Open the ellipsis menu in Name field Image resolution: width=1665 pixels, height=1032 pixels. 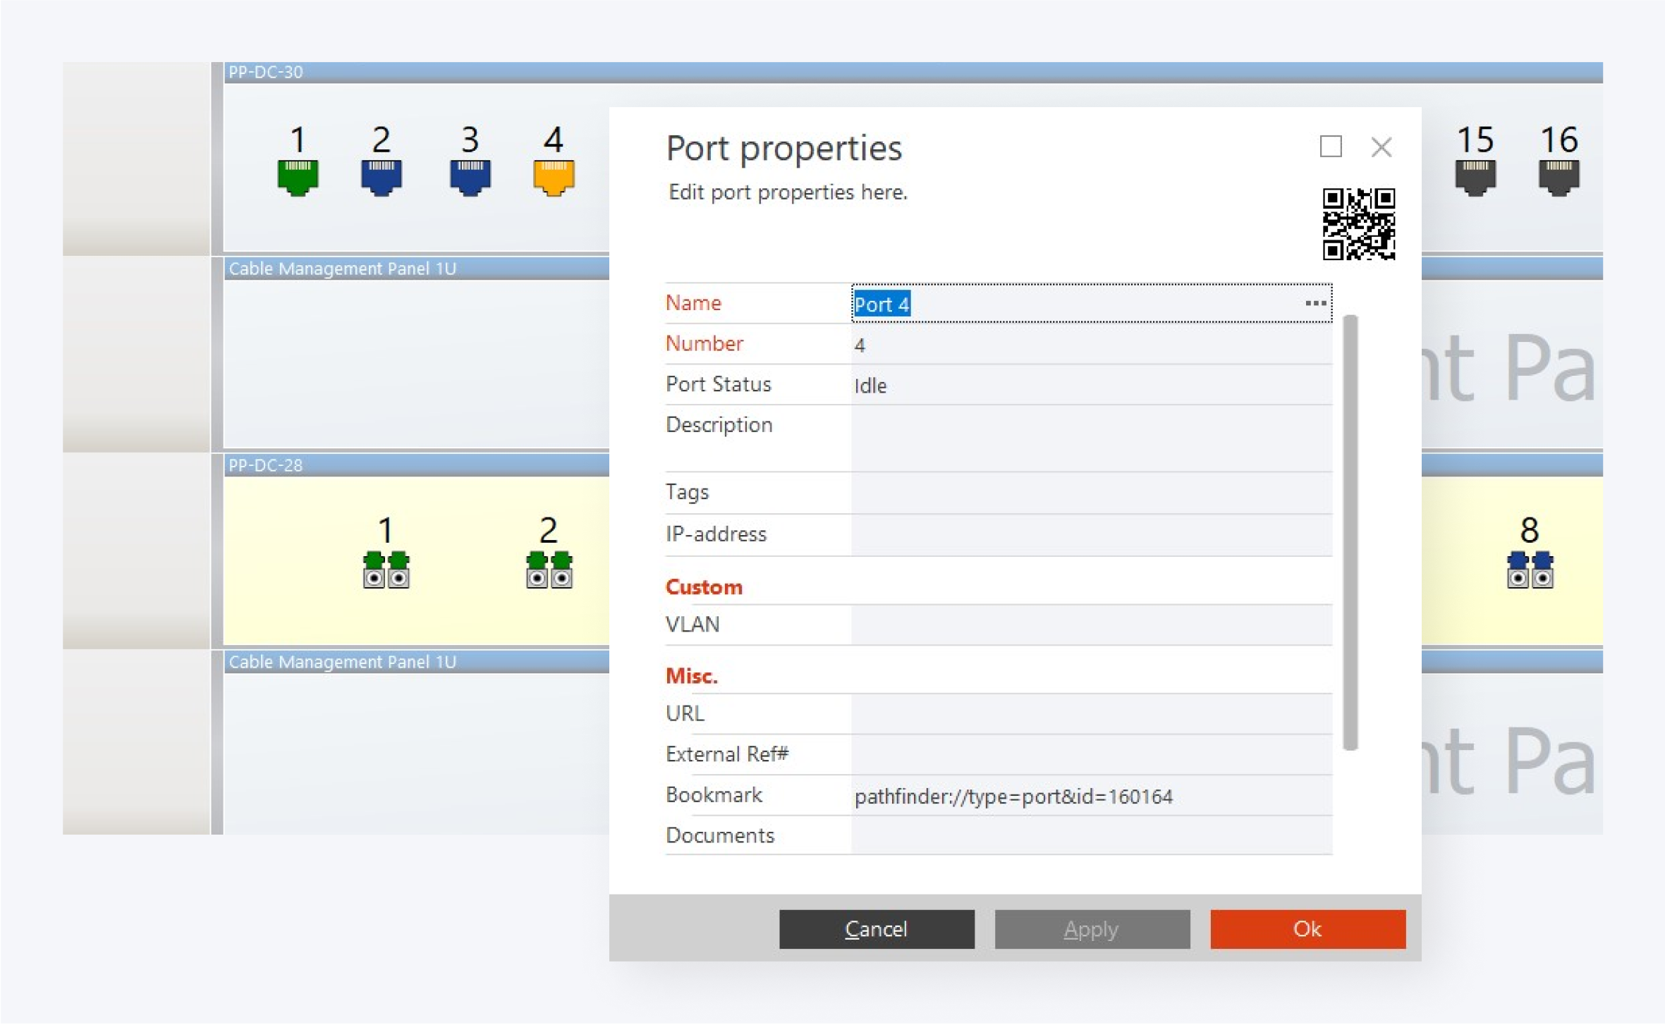tap(1315, 304)
